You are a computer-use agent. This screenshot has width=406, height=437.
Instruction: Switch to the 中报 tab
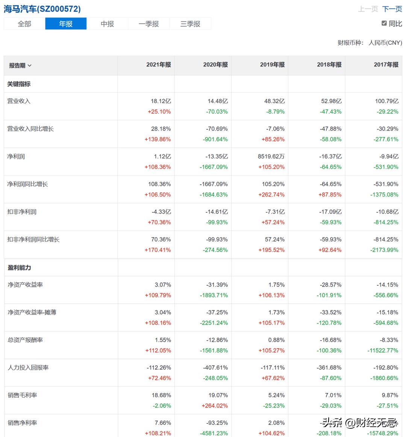point(107,23)
